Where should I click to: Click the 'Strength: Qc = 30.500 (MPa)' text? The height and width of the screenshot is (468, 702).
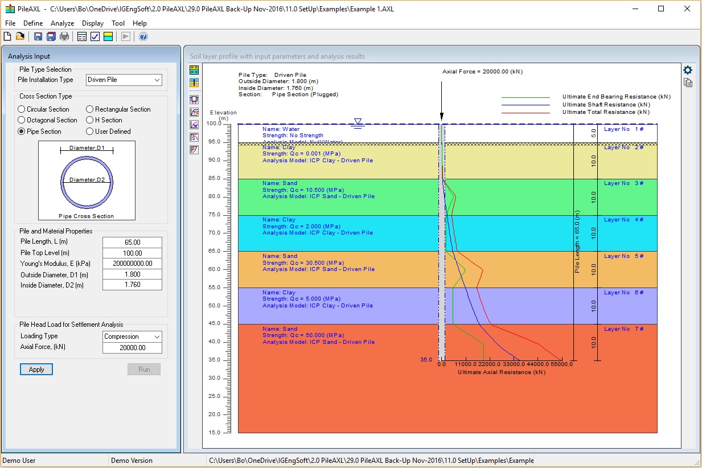pyautogui.click(x=303, y=263)
